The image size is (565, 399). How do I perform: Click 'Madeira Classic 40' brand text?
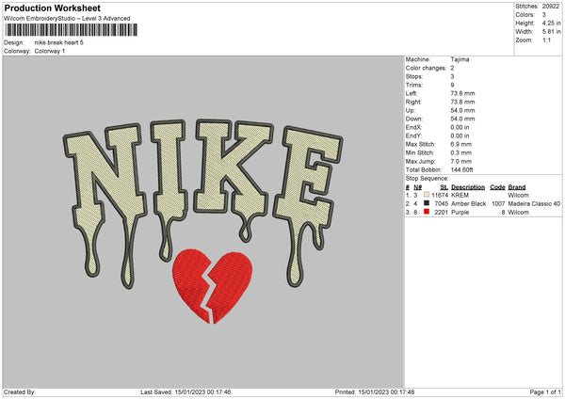tap(534, 204)
